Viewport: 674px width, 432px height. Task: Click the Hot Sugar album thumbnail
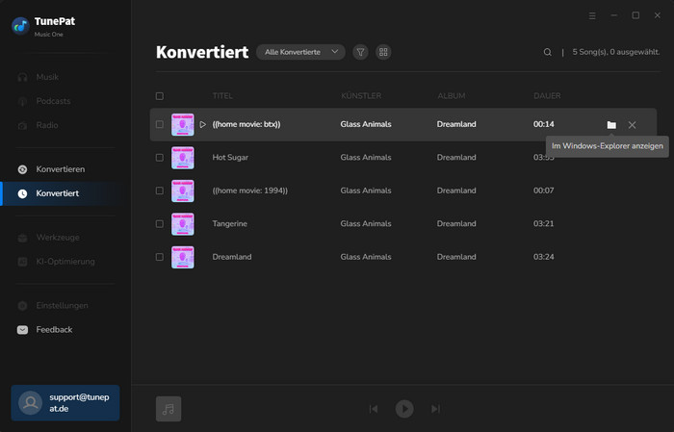coord(183,158)
